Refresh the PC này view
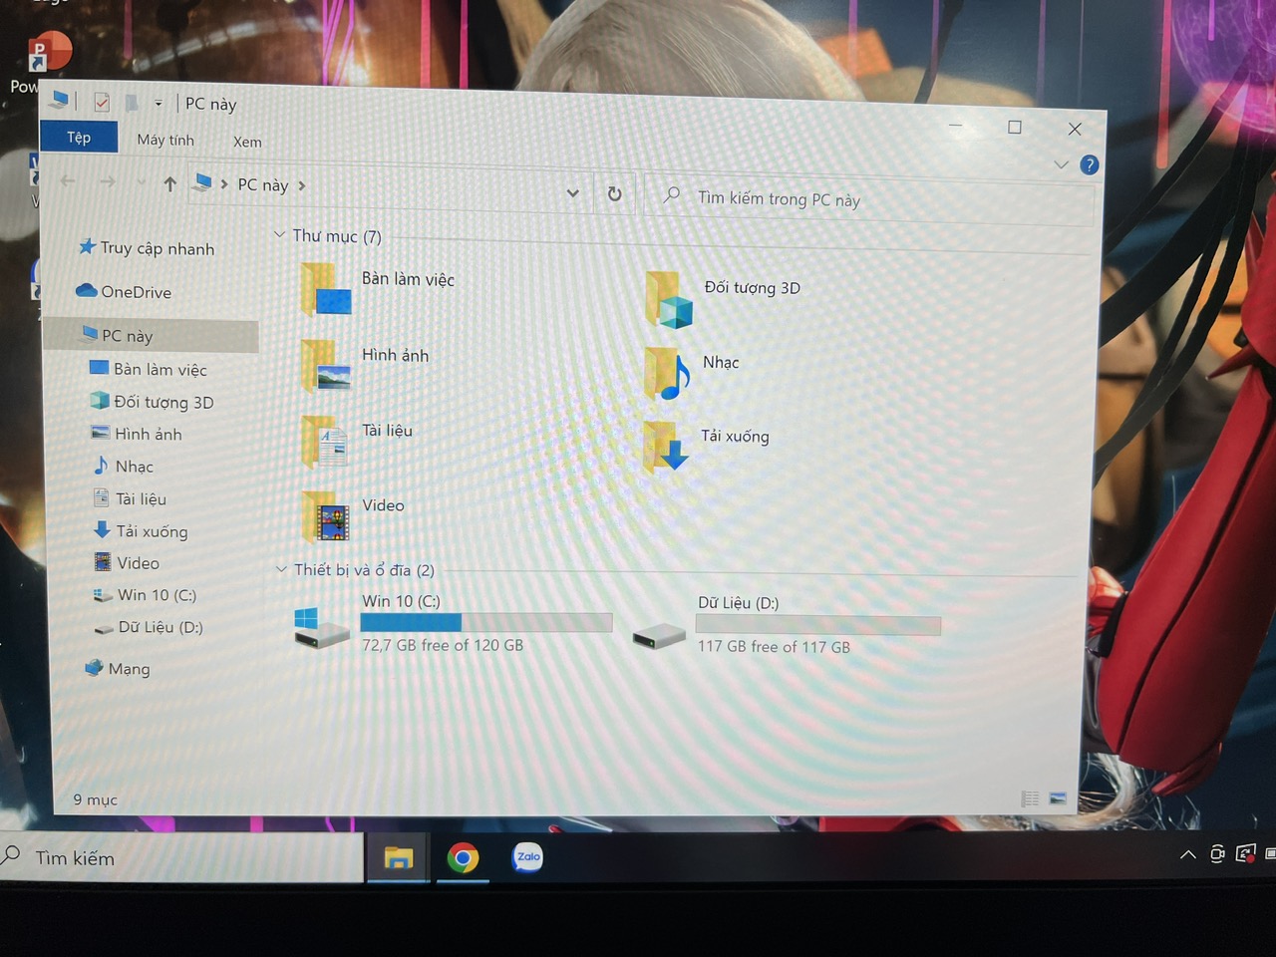This screenshot has width=1276, height=957. [x=615, y=194]
